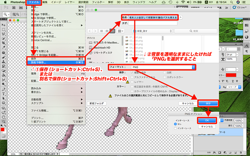250x156 pixels.
Task: Select the インターレース radio button
Action: pos(175,128)
